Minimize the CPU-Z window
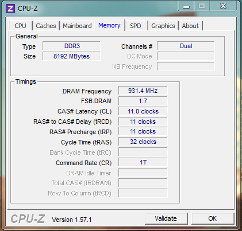242x231 pixels. [x=186, y=6]
